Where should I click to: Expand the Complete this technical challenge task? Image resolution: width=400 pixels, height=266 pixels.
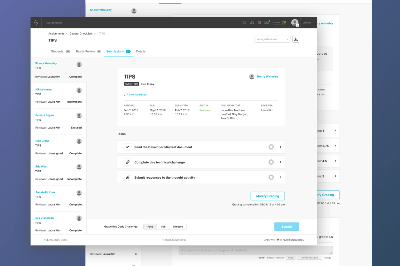281,162
